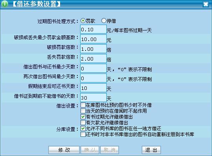Screen dimensions: 212x156
Task: Enable 在库图书比预约图书少时不外借 checkbox
Action: coord(83,105)
